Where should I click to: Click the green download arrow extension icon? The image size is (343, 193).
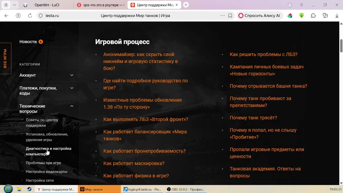pyautogui.click(x=301, y=16)
